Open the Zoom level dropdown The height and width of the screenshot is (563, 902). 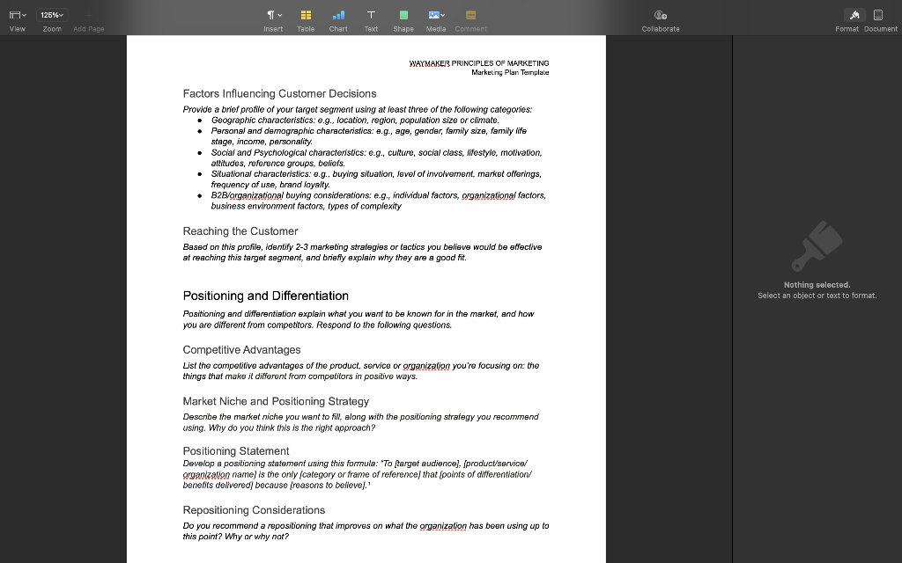pos(50,13)
